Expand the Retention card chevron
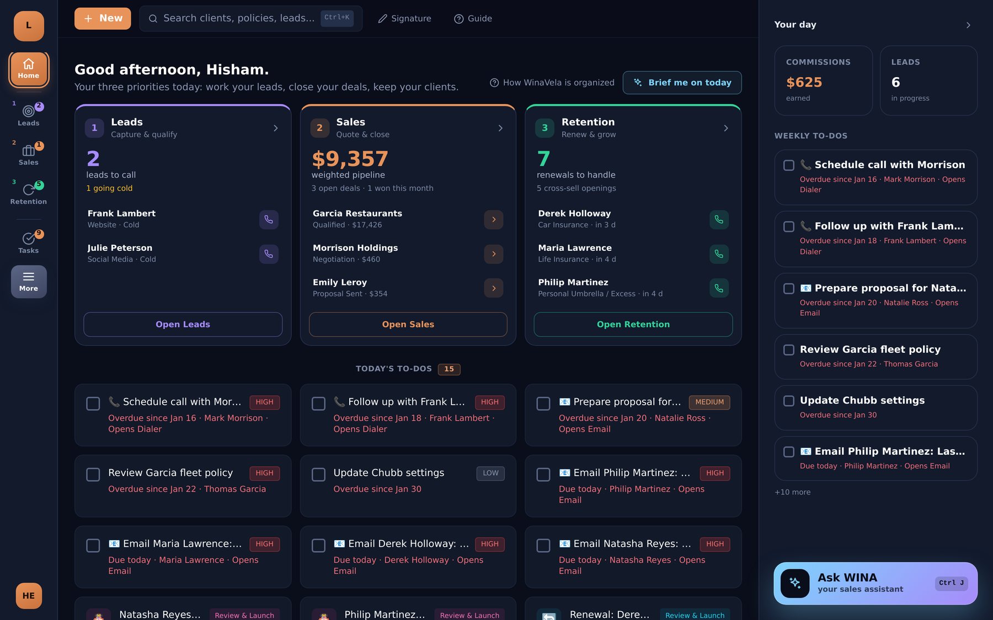993x620 pixels. point(726,128)
